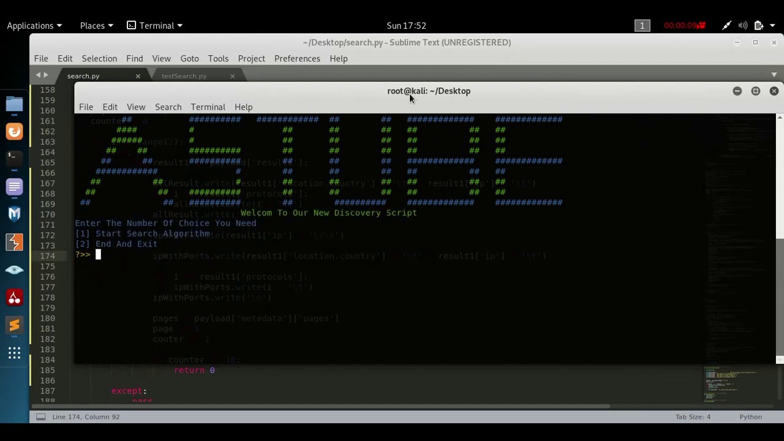This screenshot has width=784, height=441.
Task: Open Sublime Text Preferences menu
Action: tap(297, 59)
